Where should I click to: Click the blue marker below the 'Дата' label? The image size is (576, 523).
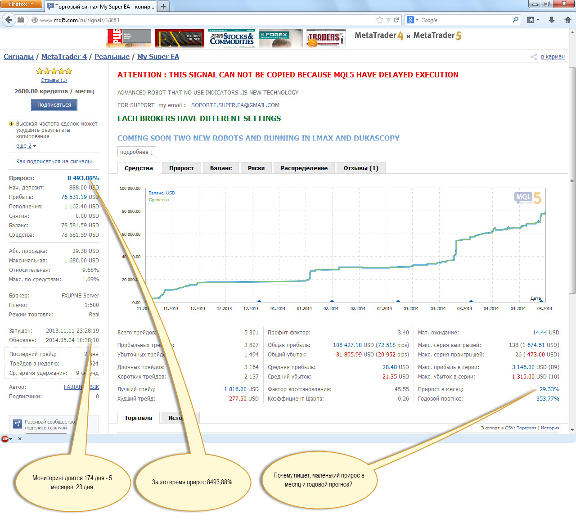541,301
